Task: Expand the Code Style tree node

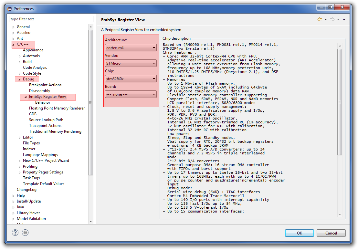Action: [19, 74]
